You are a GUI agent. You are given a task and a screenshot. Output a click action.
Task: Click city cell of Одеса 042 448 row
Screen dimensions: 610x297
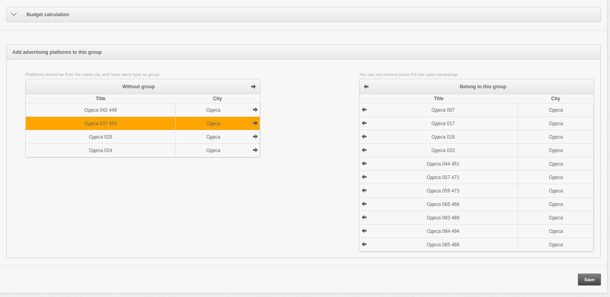(213, 110)
